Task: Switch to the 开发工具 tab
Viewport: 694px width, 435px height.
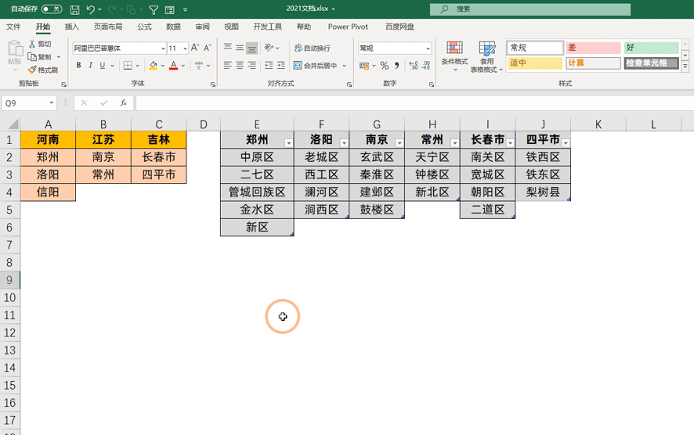Action: click(267, 27)
